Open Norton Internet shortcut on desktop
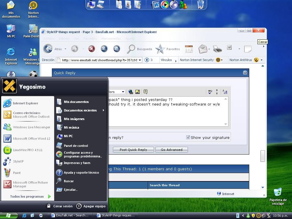 (33, 10)
